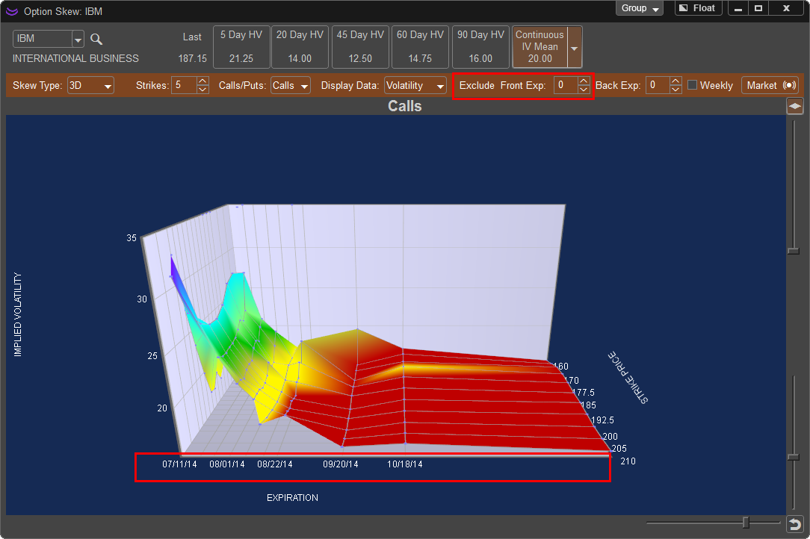Click the 35 implied volatility axis label
Viewport: 810px width, 539px height.
pos(132,238)
